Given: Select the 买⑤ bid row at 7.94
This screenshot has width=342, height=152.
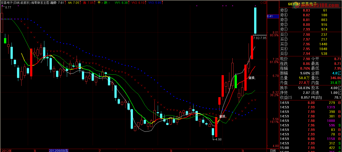Looking at the screenshot, I should point(310,54).
